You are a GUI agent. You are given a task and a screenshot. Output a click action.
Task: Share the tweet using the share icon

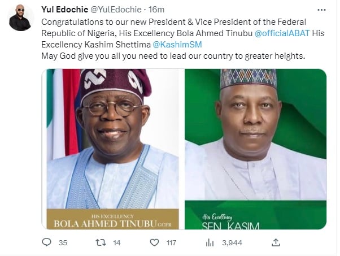(276, 242)
